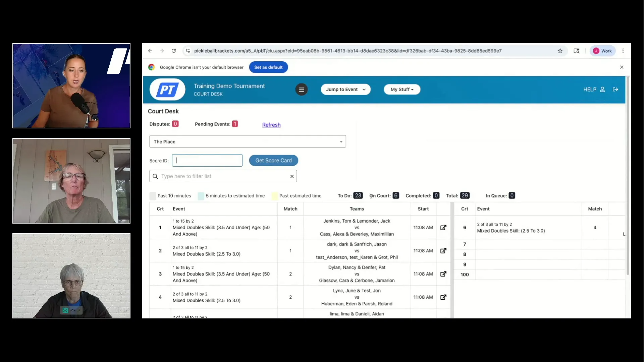The height and width of the screenshot is (362, 644).
Task: Click Past 10 minutes gray swatch
Action: click(153, 196)
